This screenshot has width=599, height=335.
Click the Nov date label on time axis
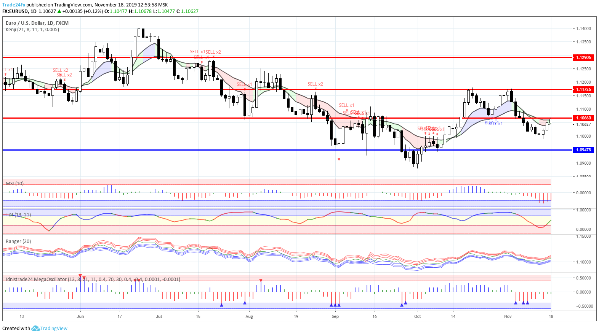508,316
